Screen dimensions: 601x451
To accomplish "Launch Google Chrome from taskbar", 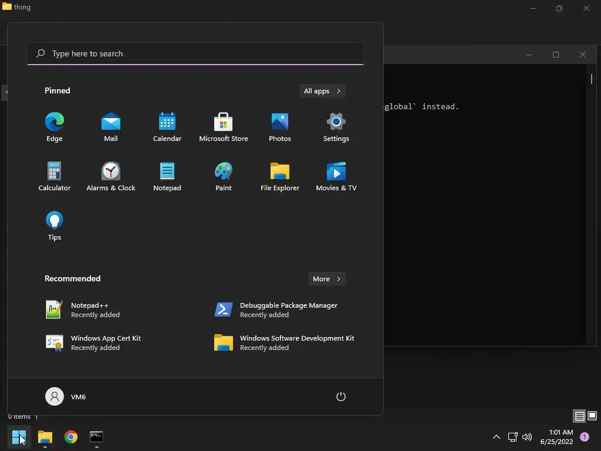I will pos(71,437).
